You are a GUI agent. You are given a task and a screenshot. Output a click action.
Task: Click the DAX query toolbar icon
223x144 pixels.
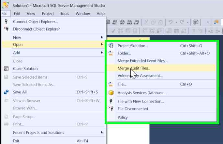click(137, 22)
